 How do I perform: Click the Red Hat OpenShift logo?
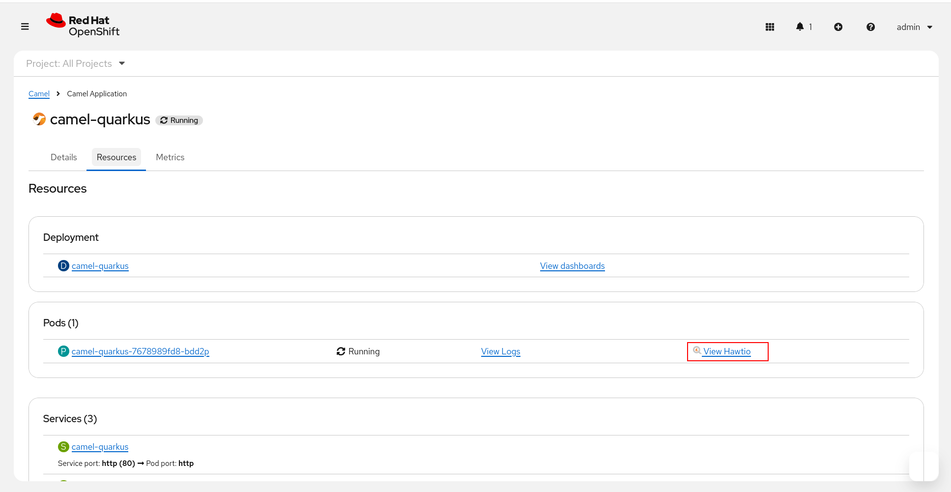coord(83,26)
